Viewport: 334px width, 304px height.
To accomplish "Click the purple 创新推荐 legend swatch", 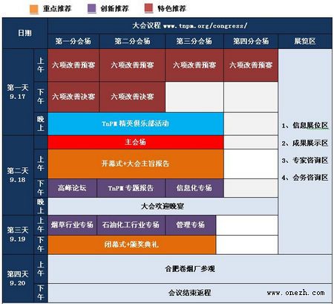I will (x=91, y=8).
